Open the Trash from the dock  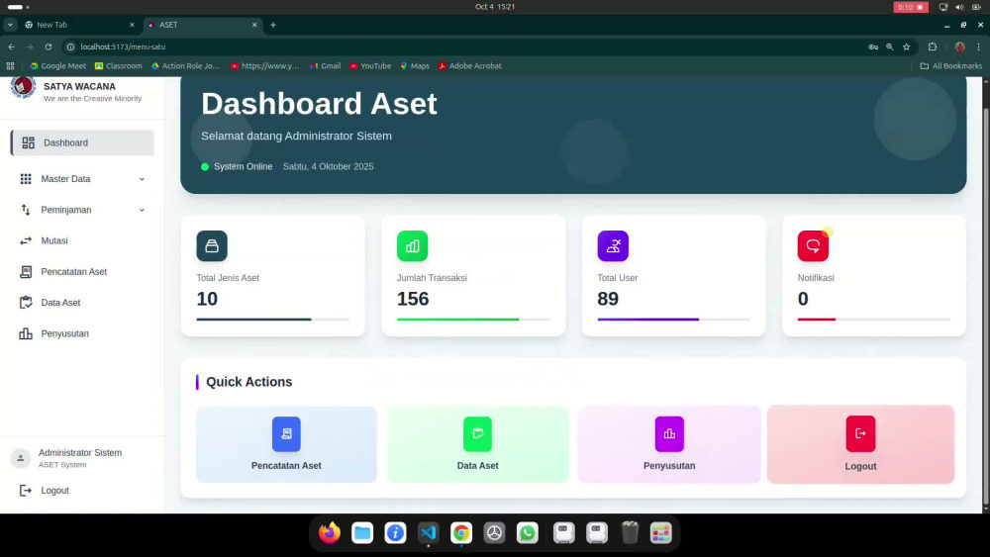[x=630, y=533]
